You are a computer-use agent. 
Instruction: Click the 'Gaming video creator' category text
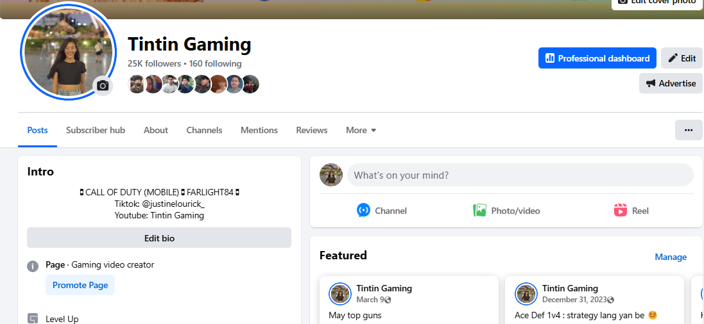point(113,265)
